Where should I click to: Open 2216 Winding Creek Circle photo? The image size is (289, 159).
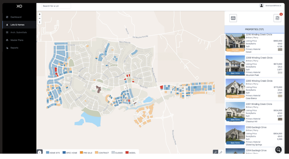pos(235,42)
